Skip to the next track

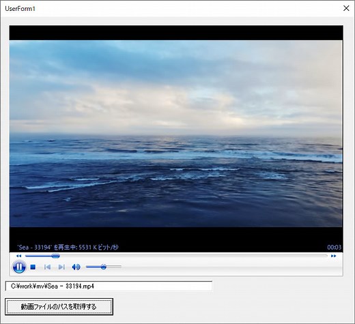point(61,267)
